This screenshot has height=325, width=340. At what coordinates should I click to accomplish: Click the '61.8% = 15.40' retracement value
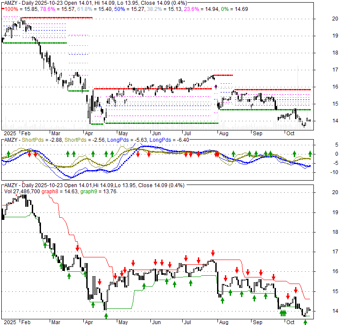94,9
